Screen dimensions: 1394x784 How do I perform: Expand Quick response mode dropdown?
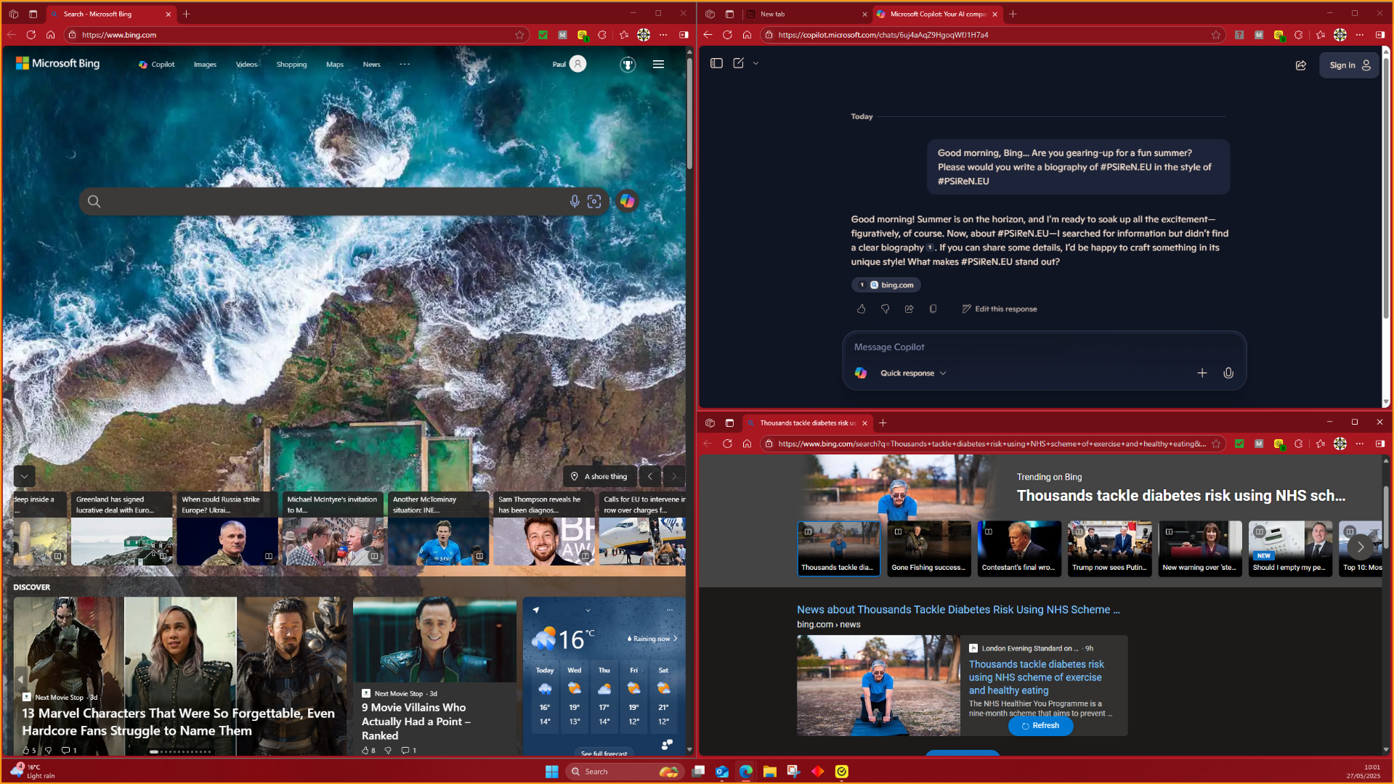pyautogui.click(x=912, y=373)
